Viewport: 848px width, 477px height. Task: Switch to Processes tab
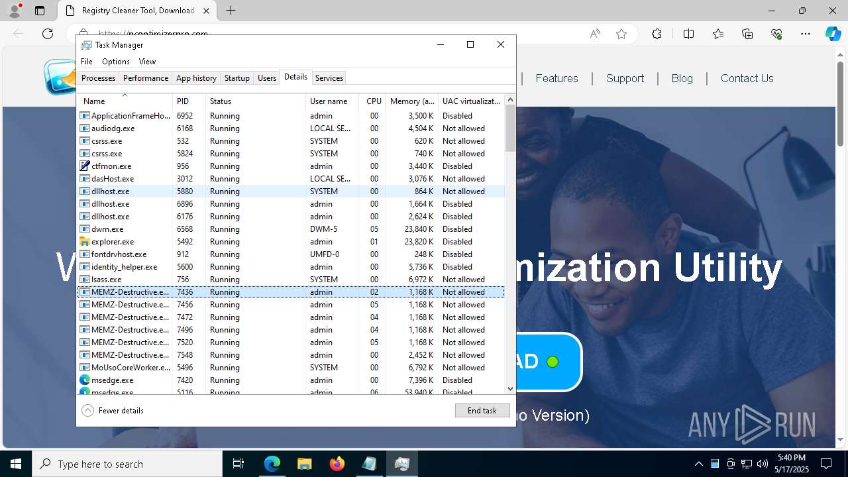98,78
